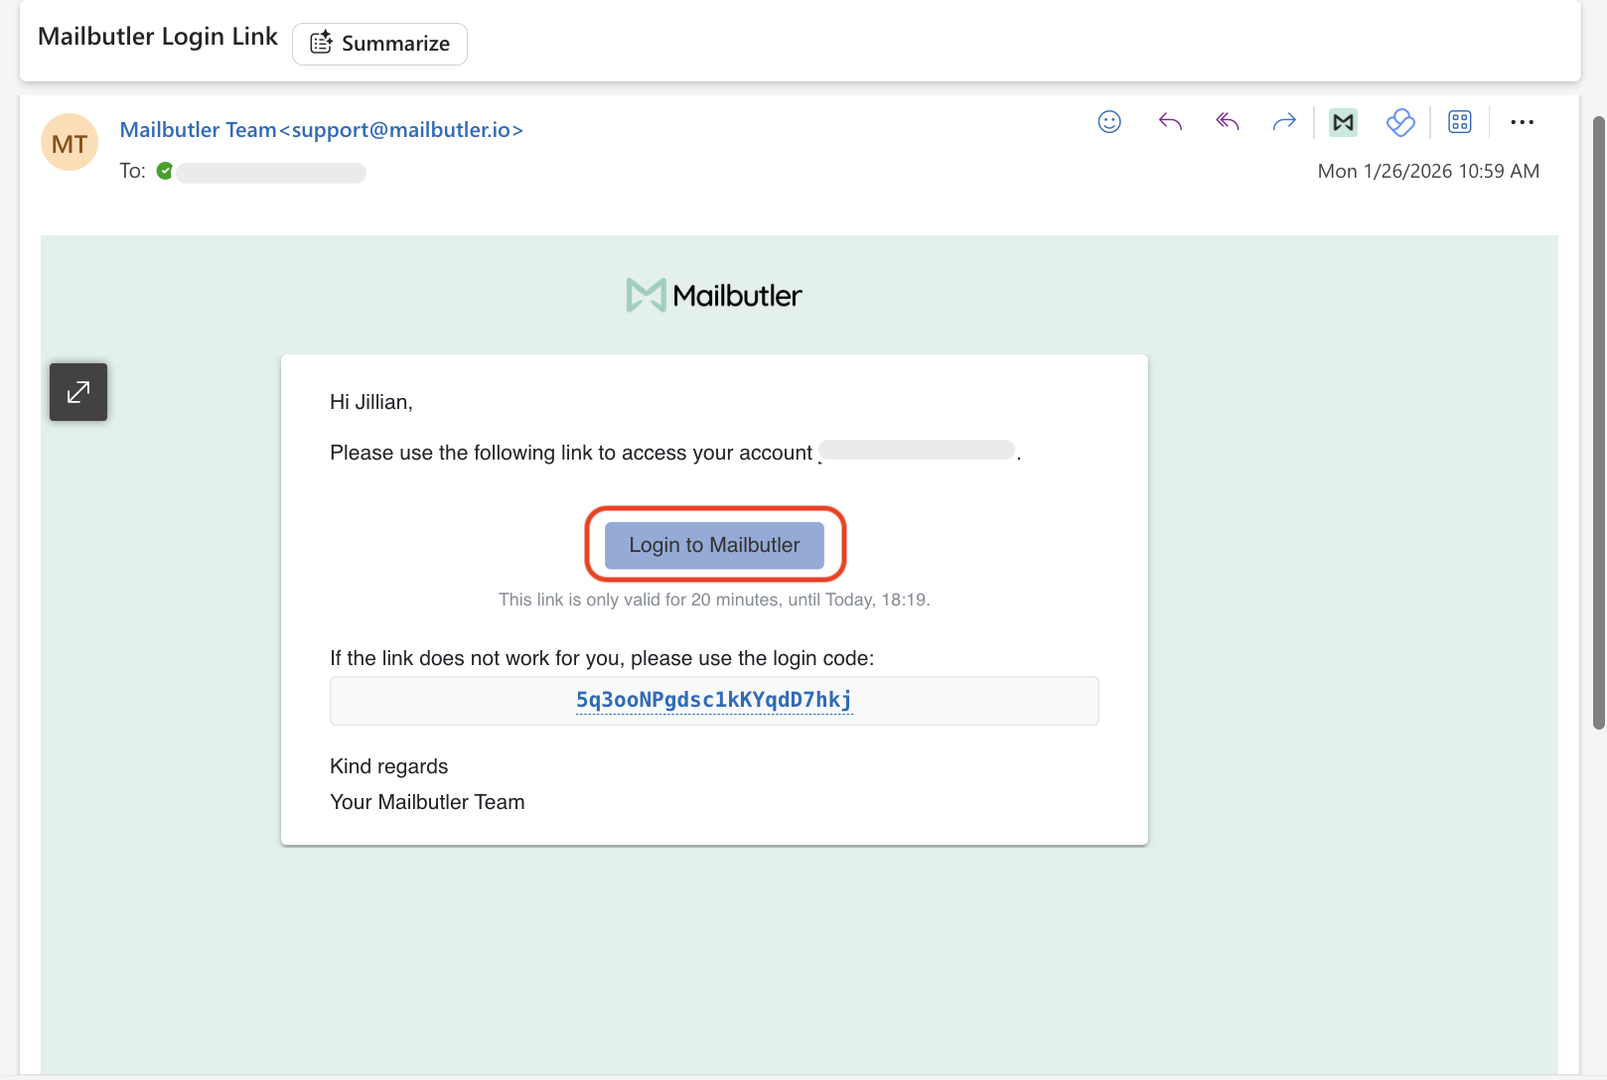Reply to this email

pos(1170,122)
